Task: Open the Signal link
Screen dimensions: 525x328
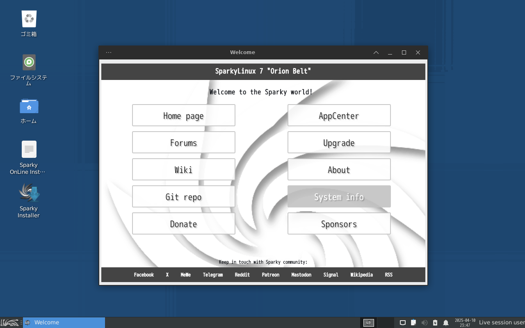Action: point(331,275)
